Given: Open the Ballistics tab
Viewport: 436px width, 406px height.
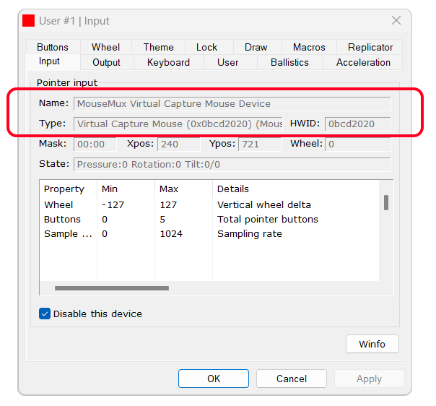Looking at the screenshot, I should 289,62.
